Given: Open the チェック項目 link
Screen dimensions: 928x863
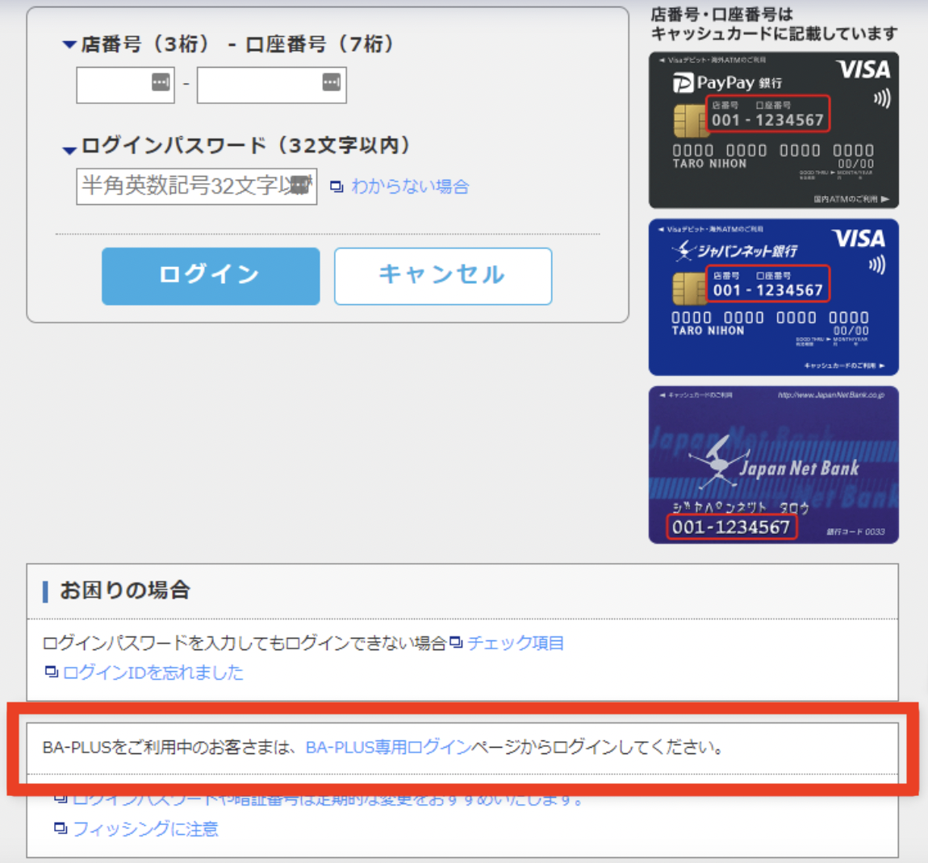Looking at the screenshot, I should click(516, 643).
